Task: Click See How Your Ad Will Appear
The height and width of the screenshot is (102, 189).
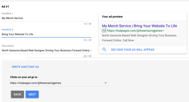Action: 133,50
